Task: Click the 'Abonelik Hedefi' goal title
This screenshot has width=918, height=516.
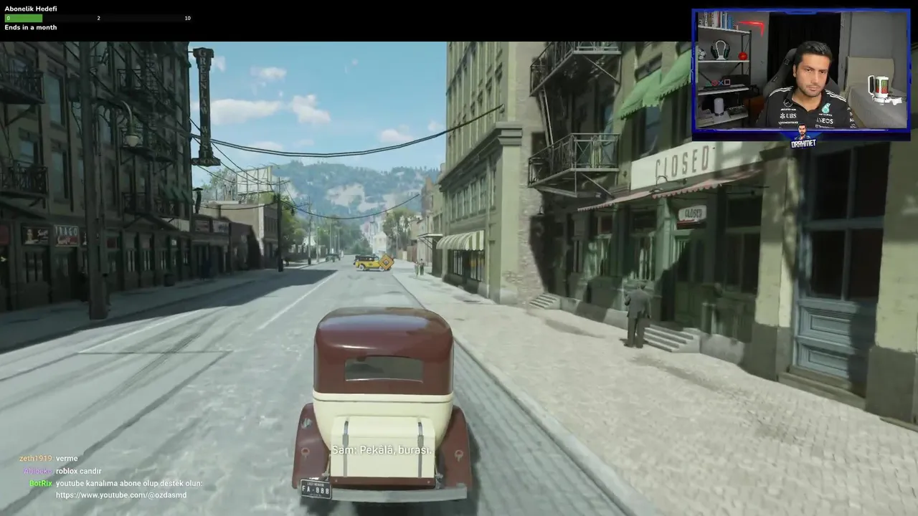Action: coord(31,9)
